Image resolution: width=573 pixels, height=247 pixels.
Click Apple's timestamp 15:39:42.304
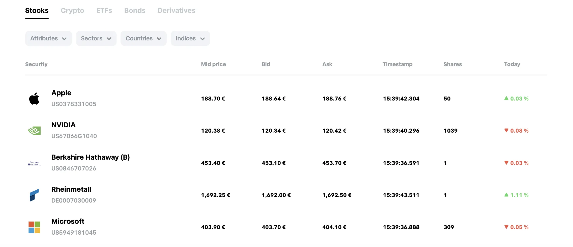click(x=401, y=99)
